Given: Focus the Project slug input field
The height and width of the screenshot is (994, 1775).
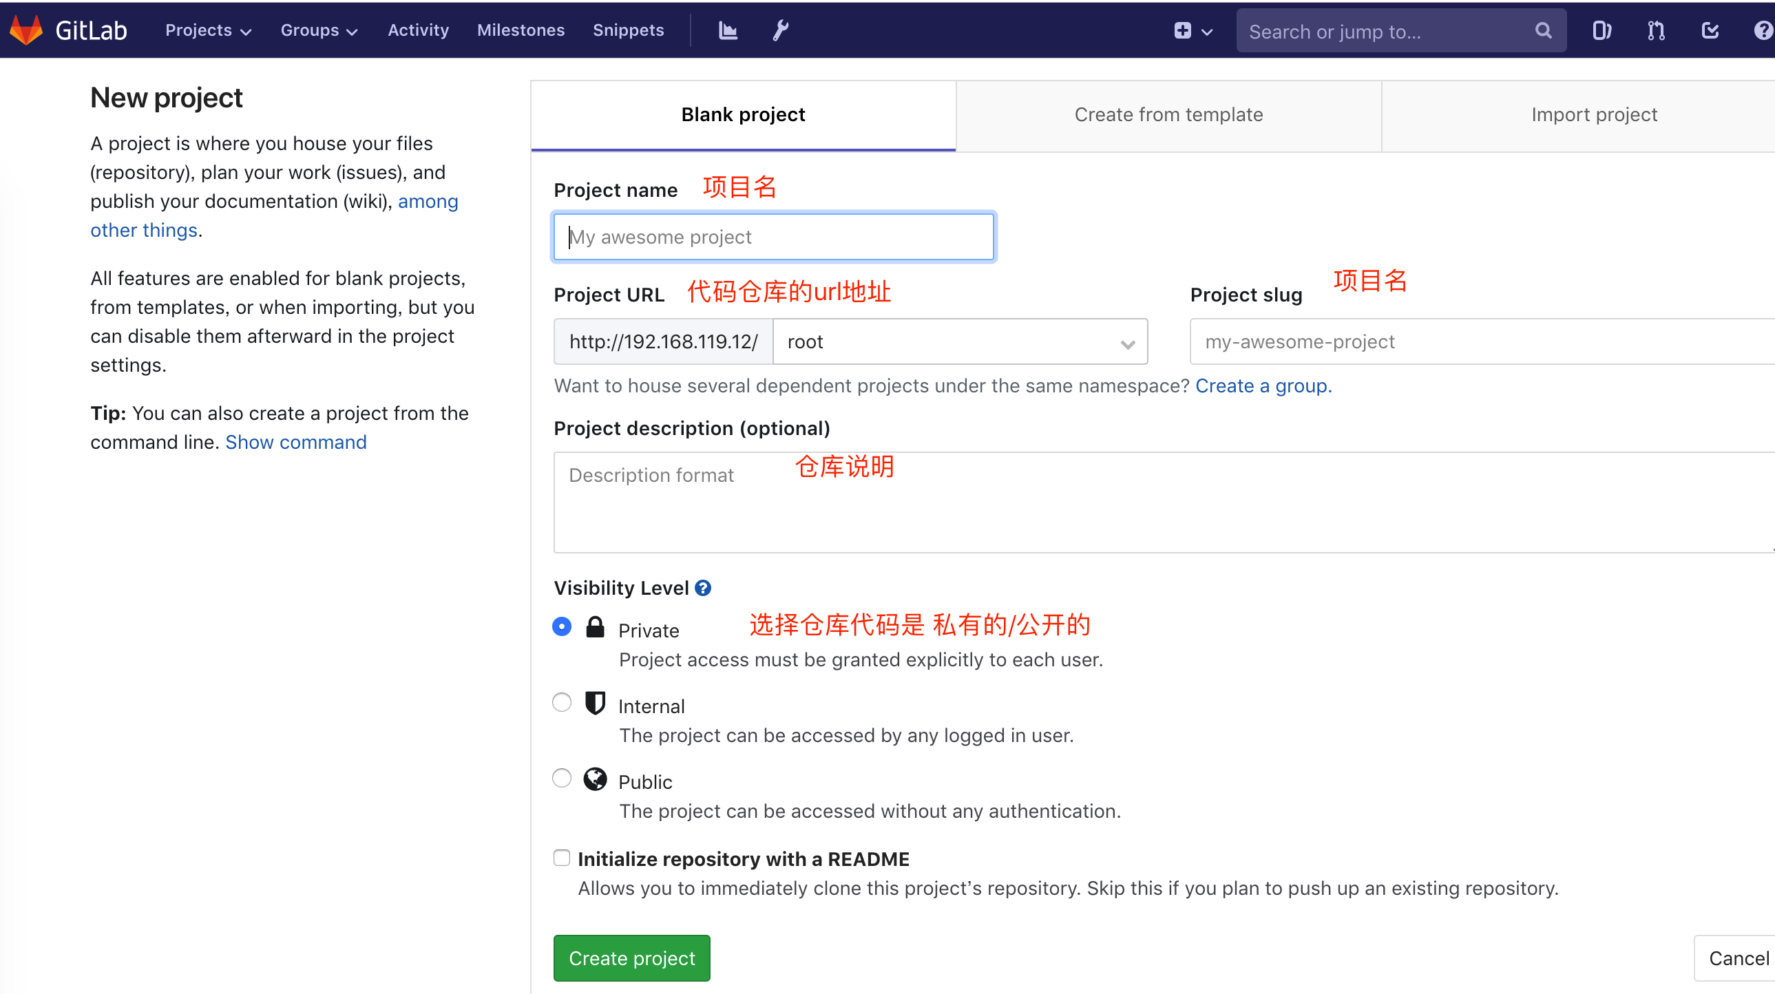Looking at the screenshot, I should point(1482,341).
